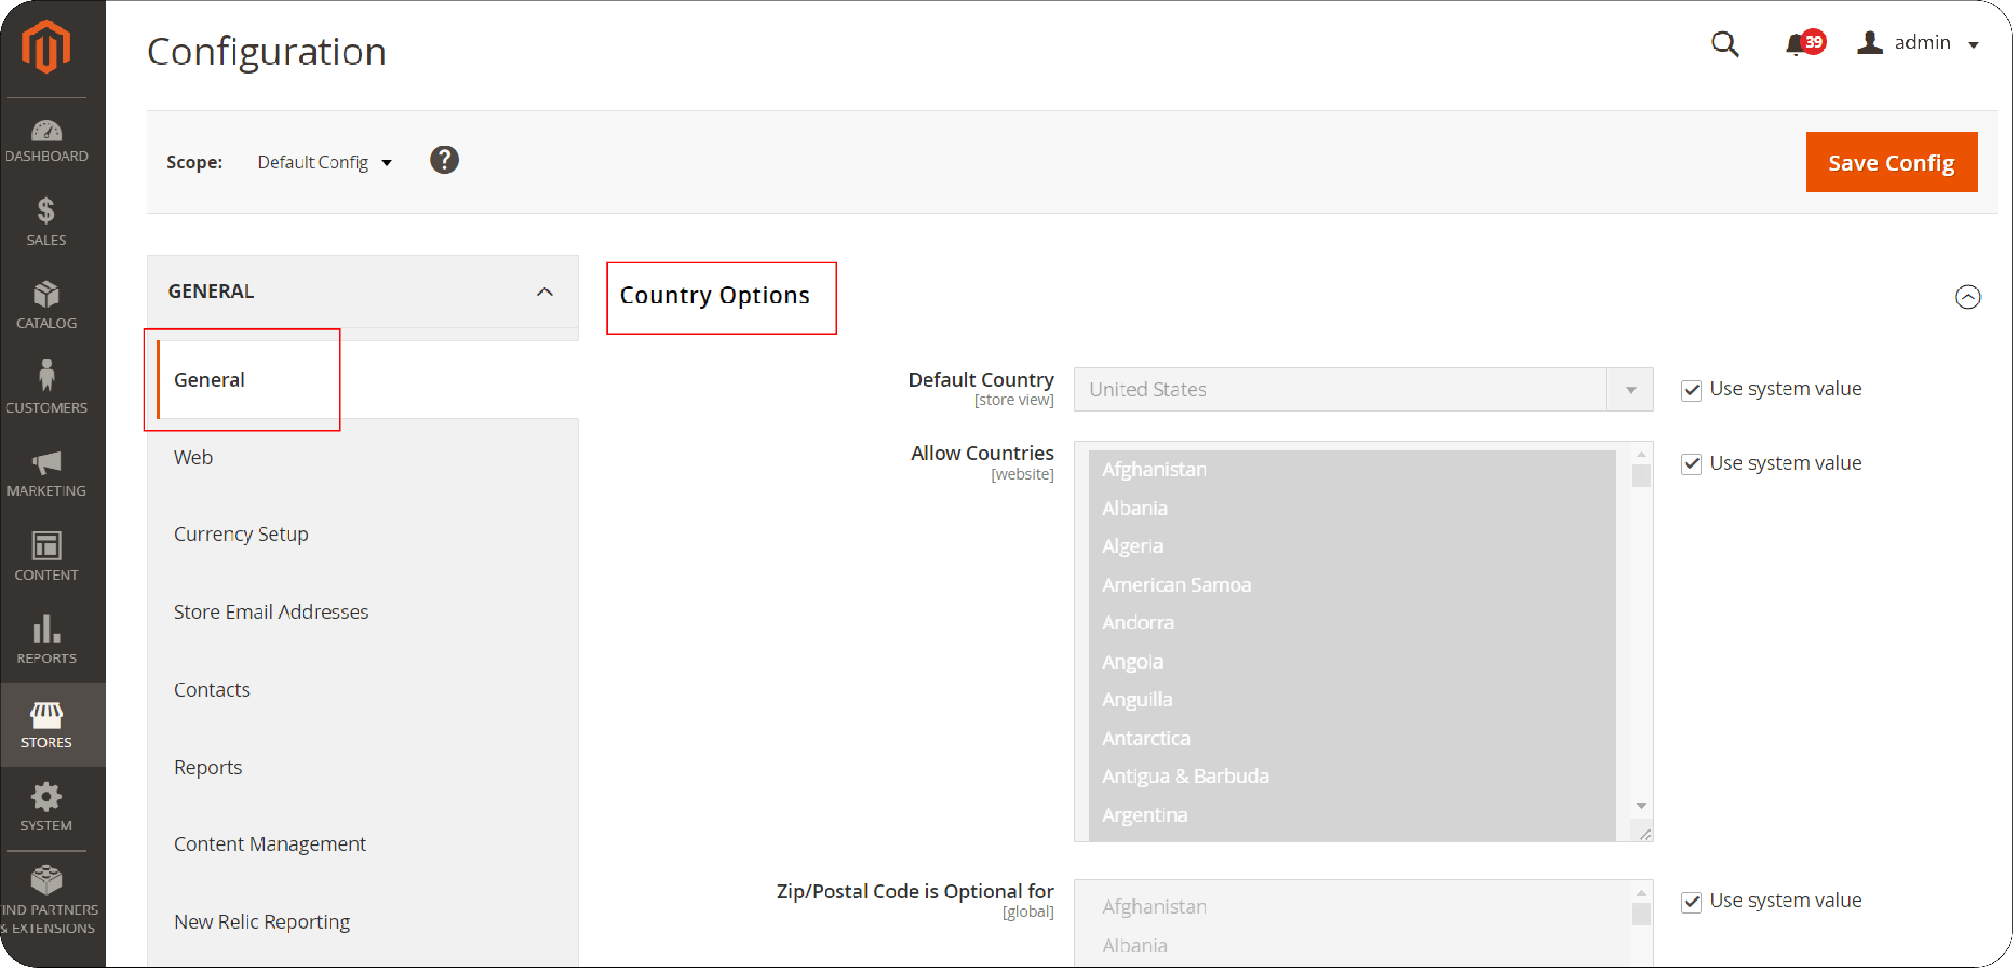This screenshot has width=2013, height=968.
Task: Select Argentina in Allow Countries list
Action: point(1352,815)
